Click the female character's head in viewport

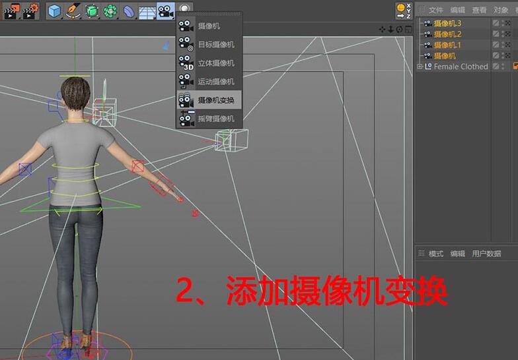75,94
